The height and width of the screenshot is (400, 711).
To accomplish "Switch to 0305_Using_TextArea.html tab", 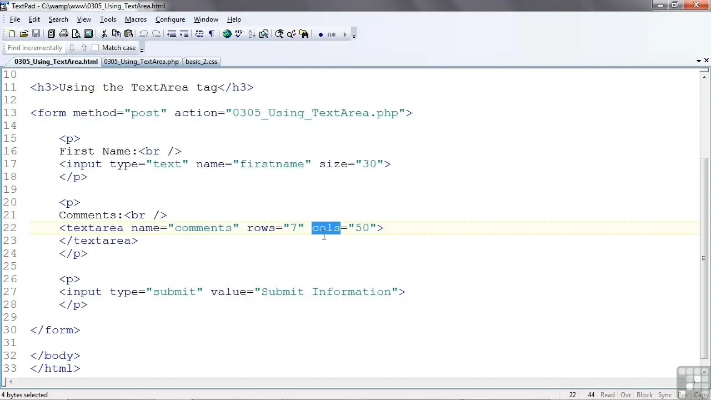I will [x=56, y=62].
